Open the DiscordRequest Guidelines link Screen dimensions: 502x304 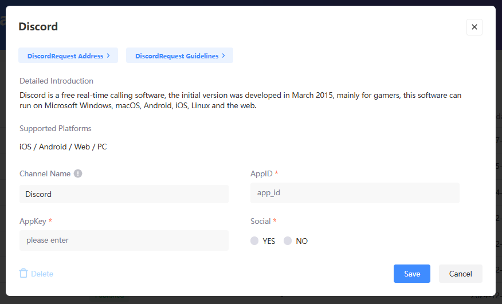177,56
